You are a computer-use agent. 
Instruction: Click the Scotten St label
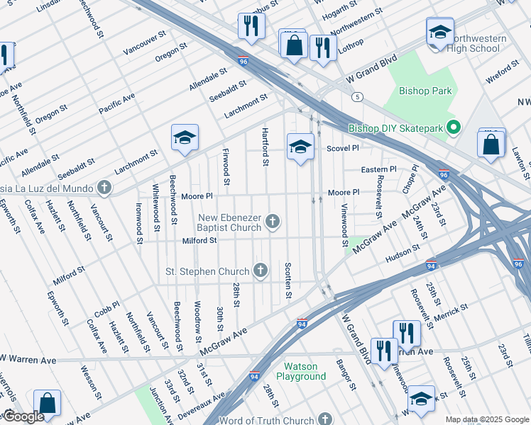pos(288,280)
